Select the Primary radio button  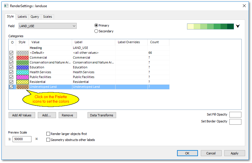coord(96,25)
